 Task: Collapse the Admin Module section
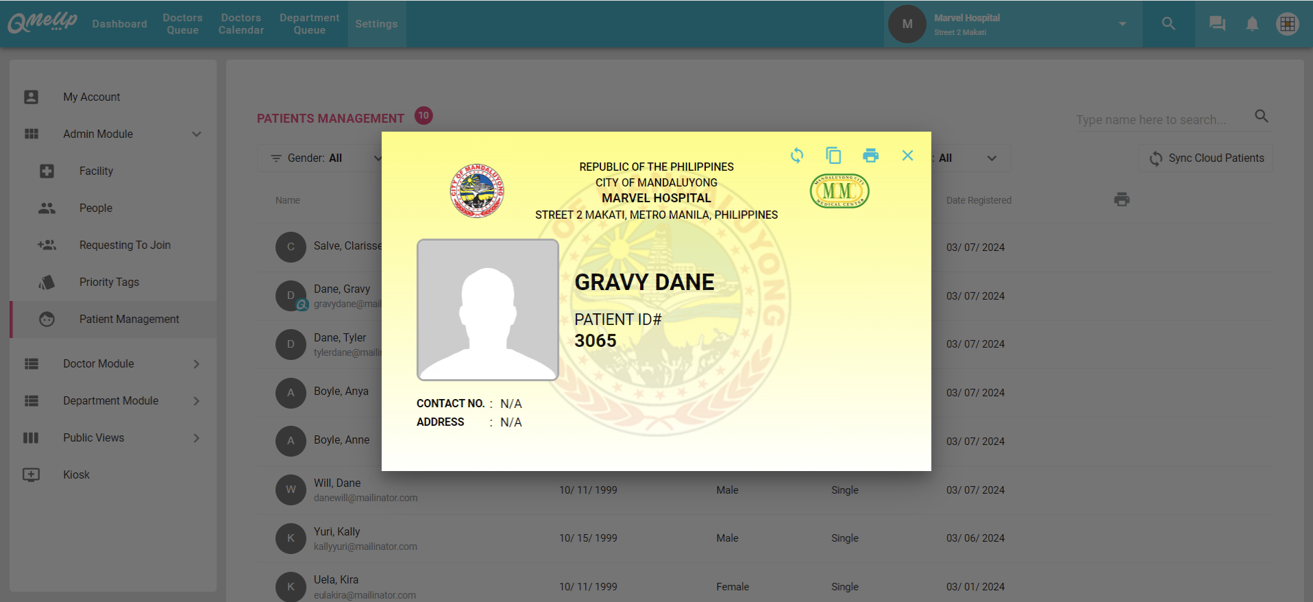(197, 134)
